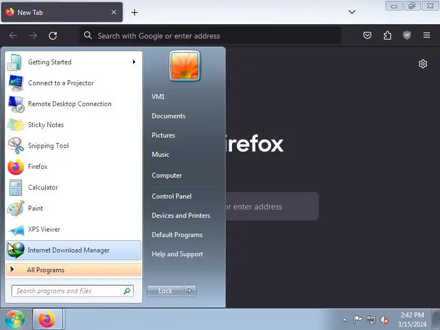The image size is (440, 330).
Task: Open Save to Pocket icon
Action: [x=367, y=35]
